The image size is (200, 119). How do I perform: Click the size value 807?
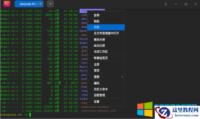(x=50, y=83)
